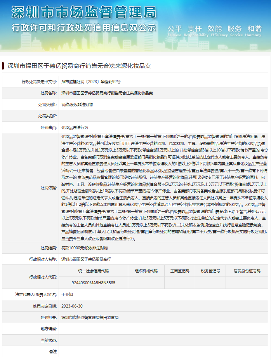The width and height of the screenshot is (271, 360).
Task: Select the value 罚款;没收非法财物 in 处罚类别1
Action: coord(77,105)
